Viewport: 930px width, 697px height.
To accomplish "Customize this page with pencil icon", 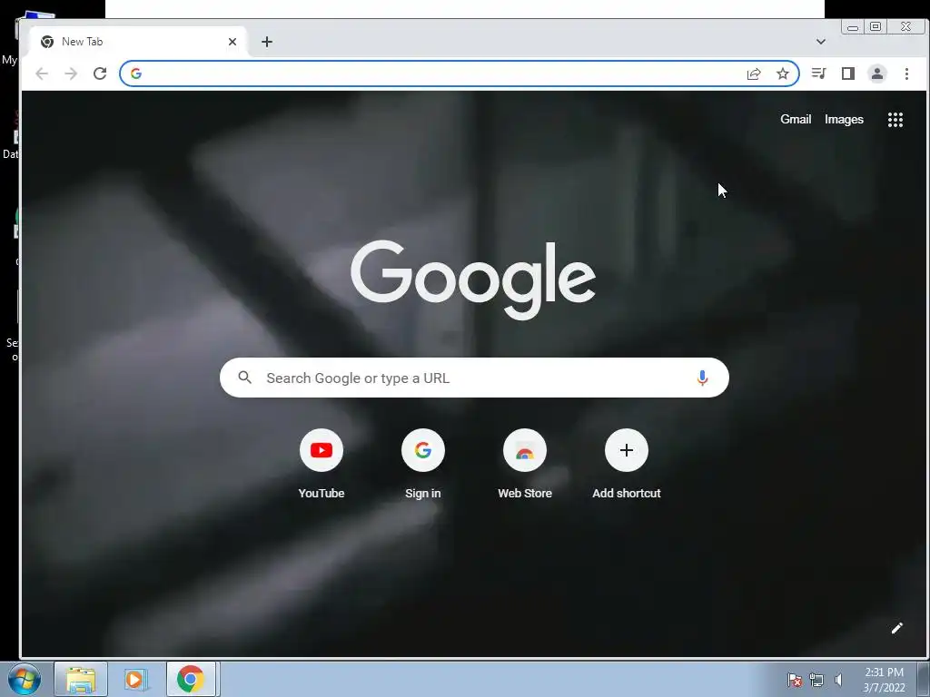I will 896,628.
